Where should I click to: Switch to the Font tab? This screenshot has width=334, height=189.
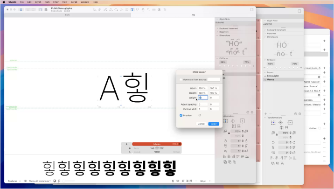[x=68, y=15]
